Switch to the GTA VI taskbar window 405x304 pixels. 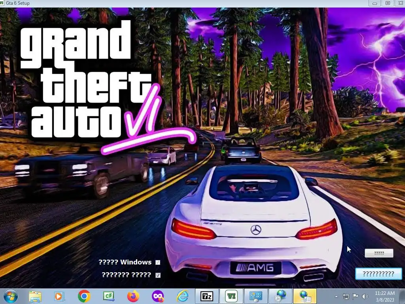pos(231,296)
